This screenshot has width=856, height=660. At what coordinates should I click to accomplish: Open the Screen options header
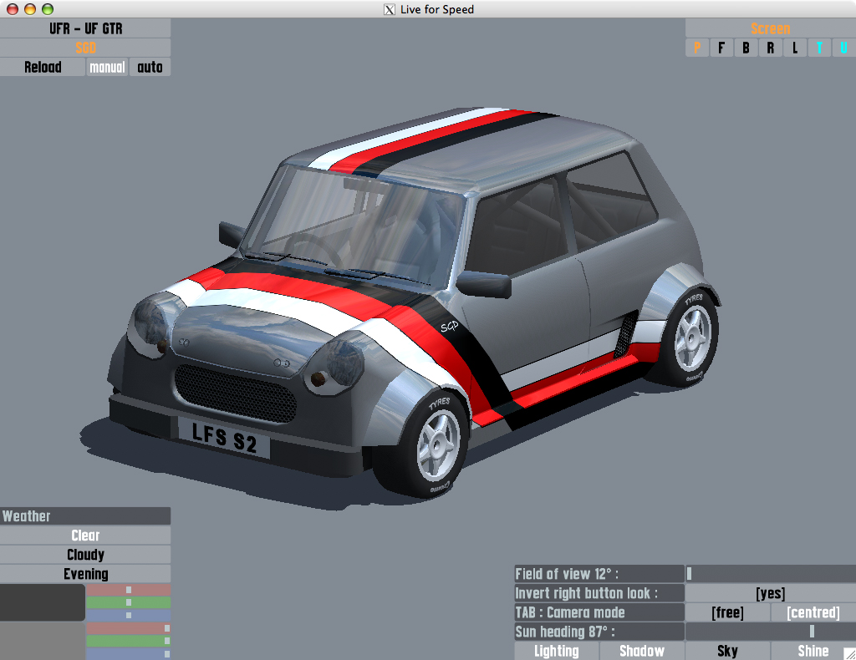(770, 28)
